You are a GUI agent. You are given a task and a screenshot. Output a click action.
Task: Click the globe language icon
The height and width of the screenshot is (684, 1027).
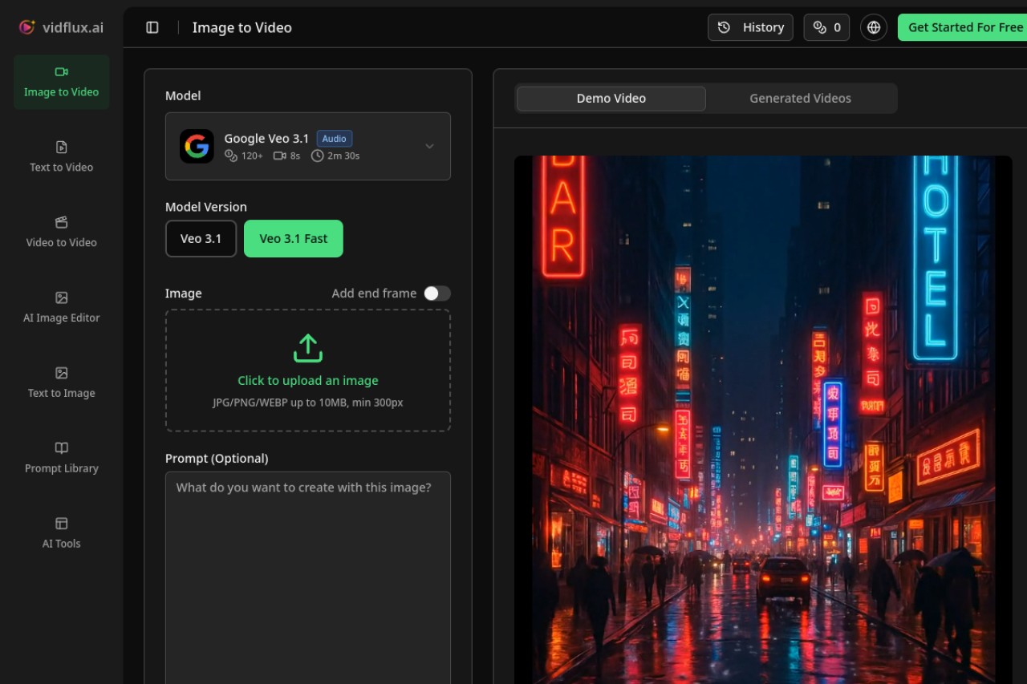pos(874,27)
